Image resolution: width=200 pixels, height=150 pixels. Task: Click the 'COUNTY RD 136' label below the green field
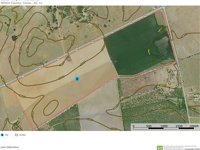[148, 72]
